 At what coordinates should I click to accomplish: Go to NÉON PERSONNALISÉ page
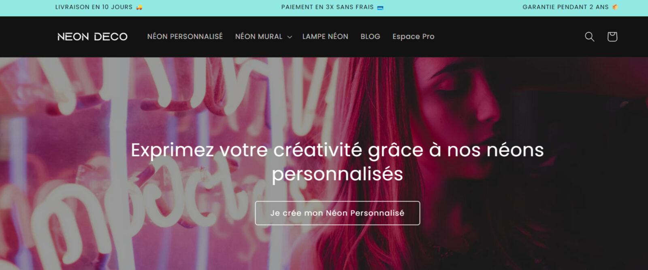[185, 36]
